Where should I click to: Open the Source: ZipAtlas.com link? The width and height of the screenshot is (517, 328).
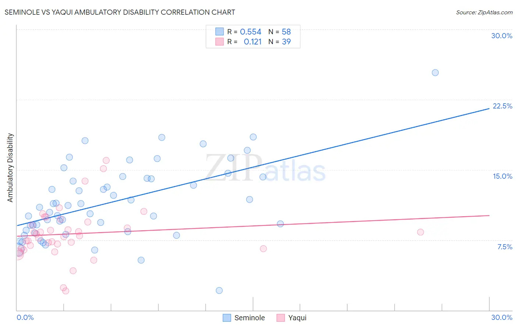tap(484, 13)
